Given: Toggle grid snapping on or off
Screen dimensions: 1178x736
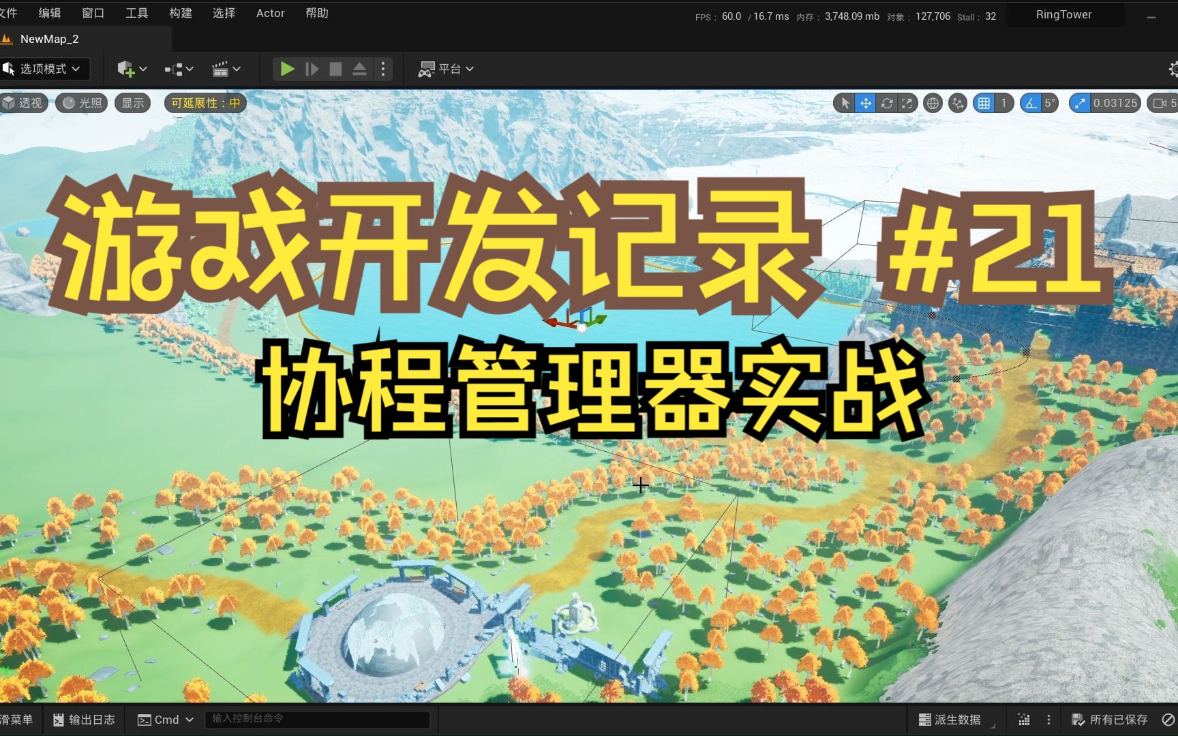Looking at the screenshot, I should (x=984, y=103).
